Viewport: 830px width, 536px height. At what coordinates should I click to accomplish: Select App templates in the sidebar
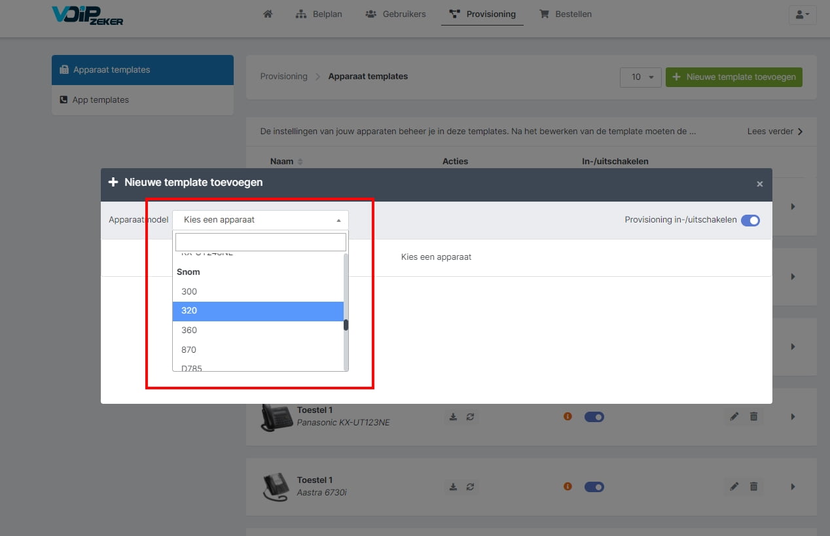coord(143,100)
